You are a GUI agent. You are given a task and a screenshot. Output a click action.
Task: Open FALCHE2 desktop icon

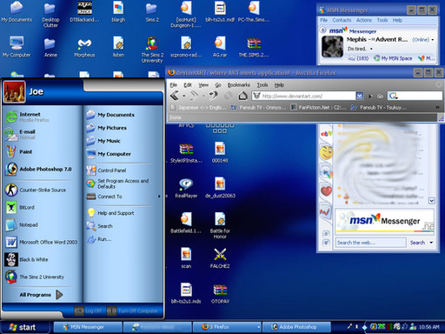pos(220,258)
